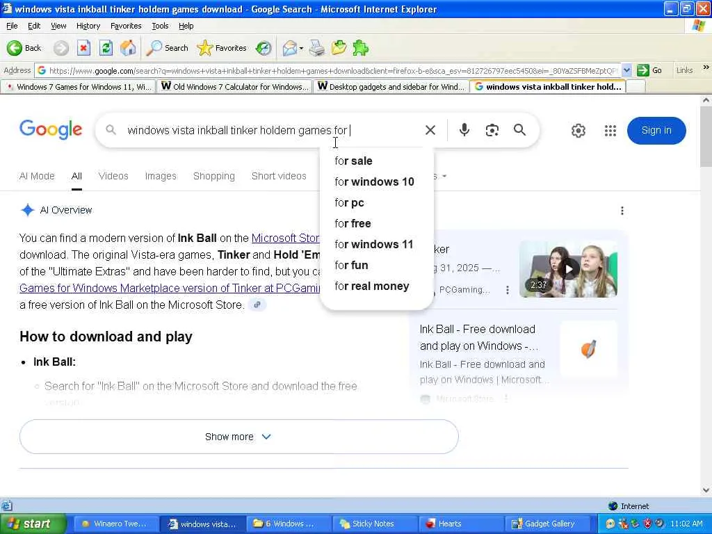The height and width of the screenshot is (534, 712).
Task: Switch to Hearts in the taskbar
Action: 460,524
